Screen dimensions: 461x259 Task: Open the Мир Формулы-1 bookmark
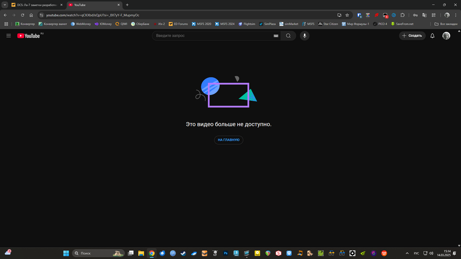(x=355, y=24)
